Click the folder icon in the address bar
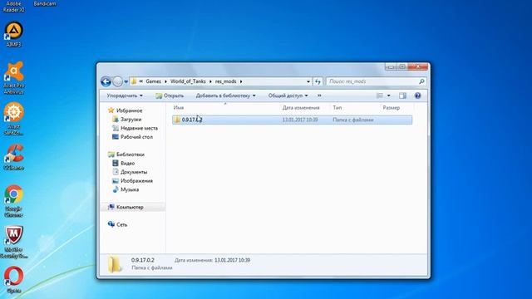The image size is (532, 299). (134, 81)
